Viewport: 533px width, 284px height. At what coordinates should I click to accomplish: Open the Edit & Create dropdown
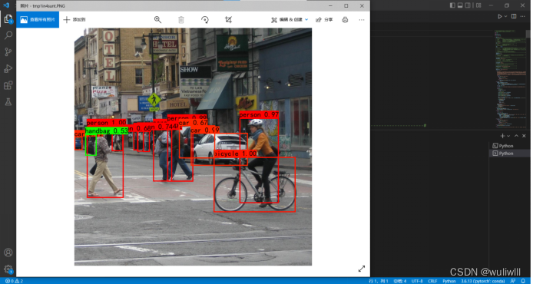pos(290,20)
